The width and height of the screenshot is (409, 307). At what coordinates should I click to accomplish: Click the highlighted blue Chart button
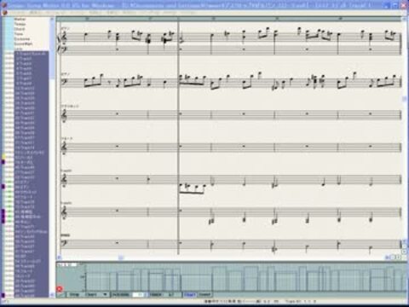pos(190,295)
